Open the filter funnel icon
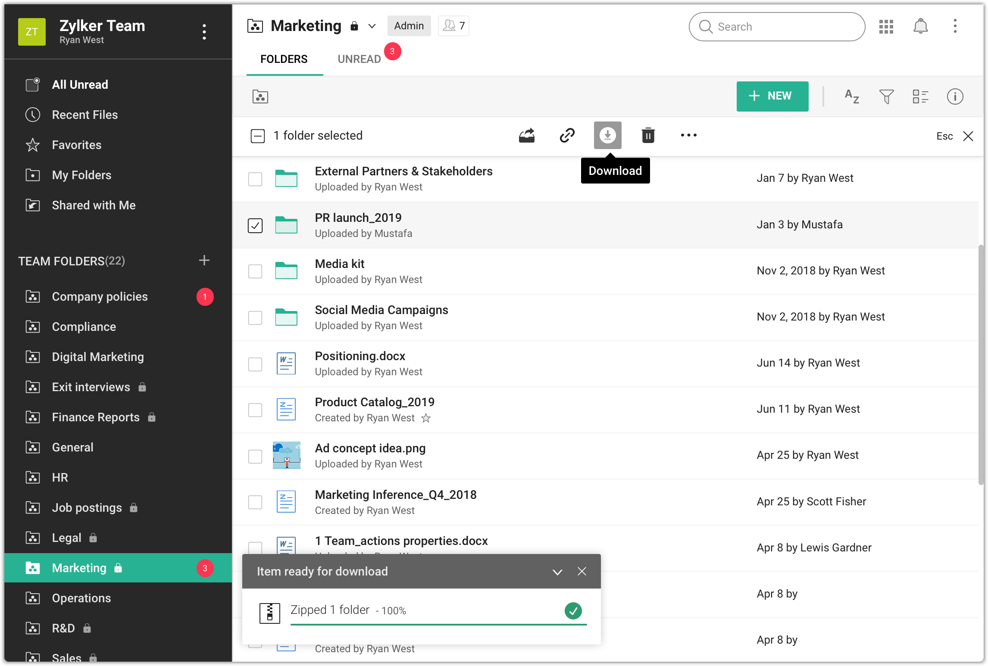The width and height of the screenshot is (988, 666). point(886,96)
